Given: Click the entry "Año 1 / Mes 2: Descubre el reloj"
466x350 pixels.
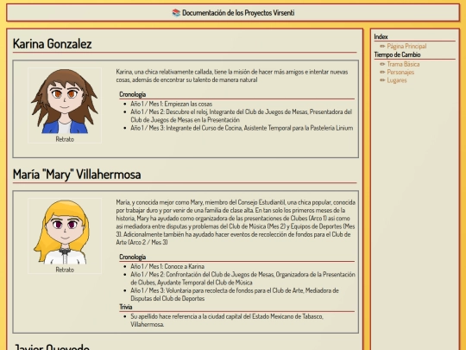Looking at the screenshot, I should (x=242, y=116).
